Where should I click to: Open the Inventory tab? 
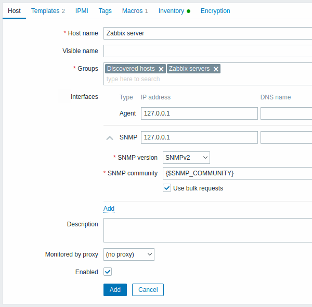[x=174, y=11]
